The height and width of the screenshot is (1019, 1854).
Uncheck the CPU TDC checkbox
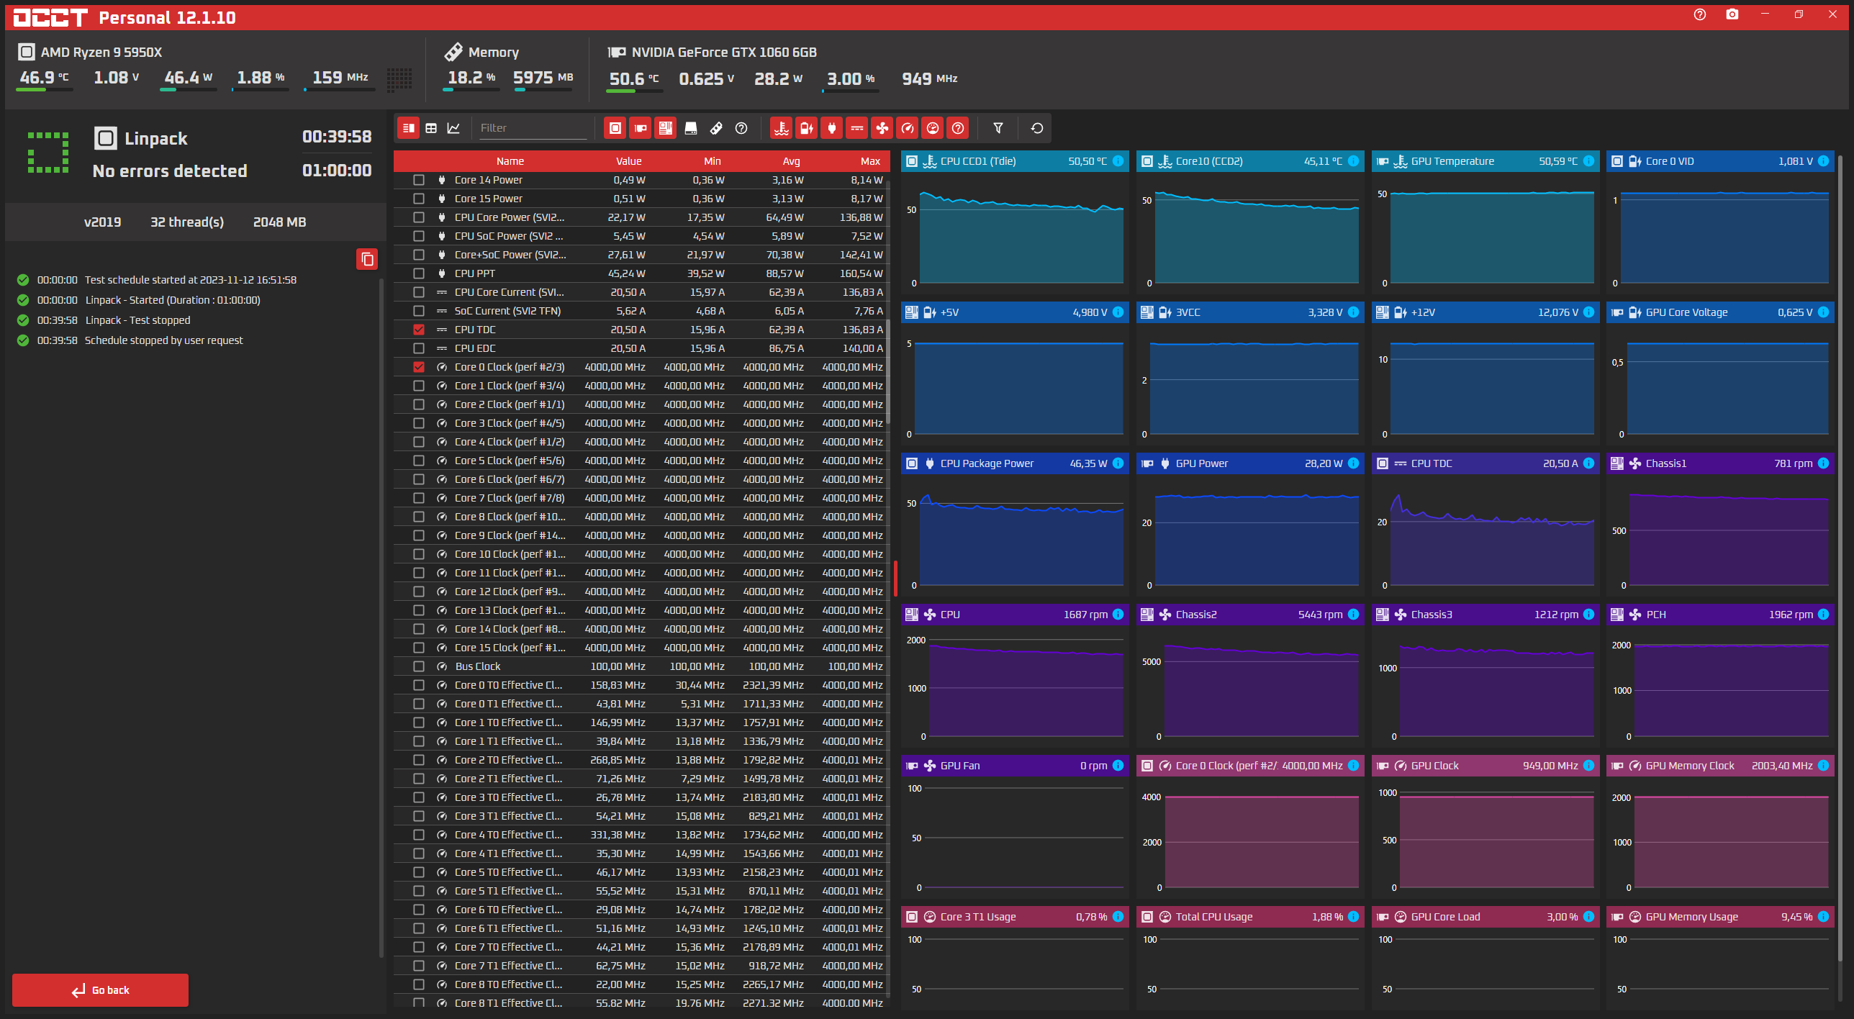click(x=419, y=330)
